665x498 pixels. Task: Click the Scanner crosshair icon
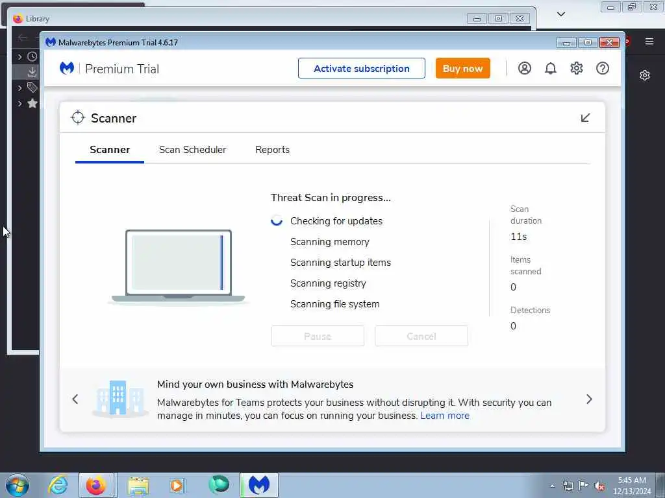point(78,118)
